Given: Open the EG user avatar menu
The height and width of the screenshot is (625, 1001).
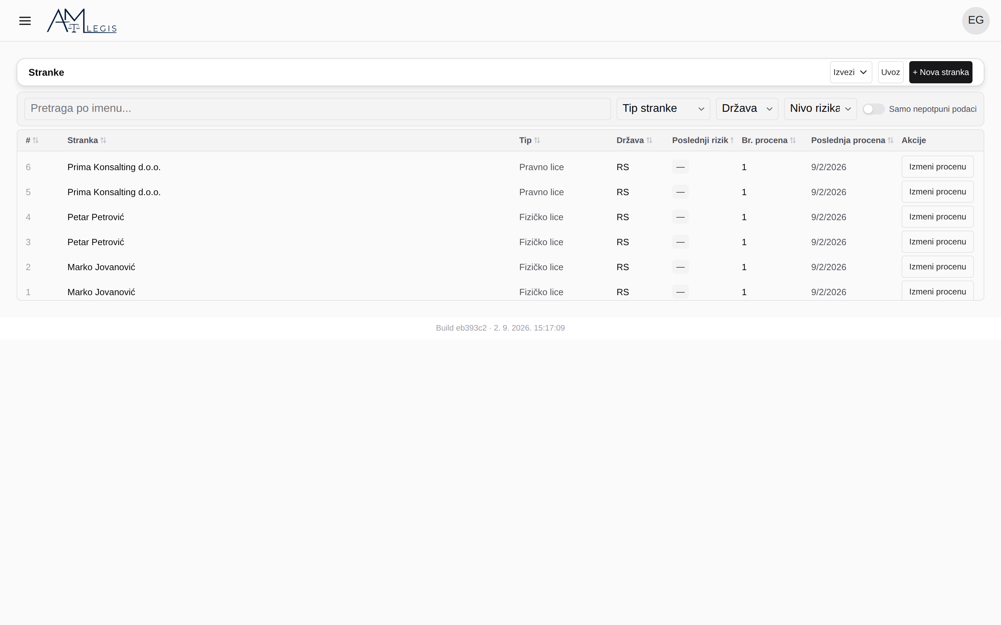Looking at the screenshot, I should [x=975, y=21].
